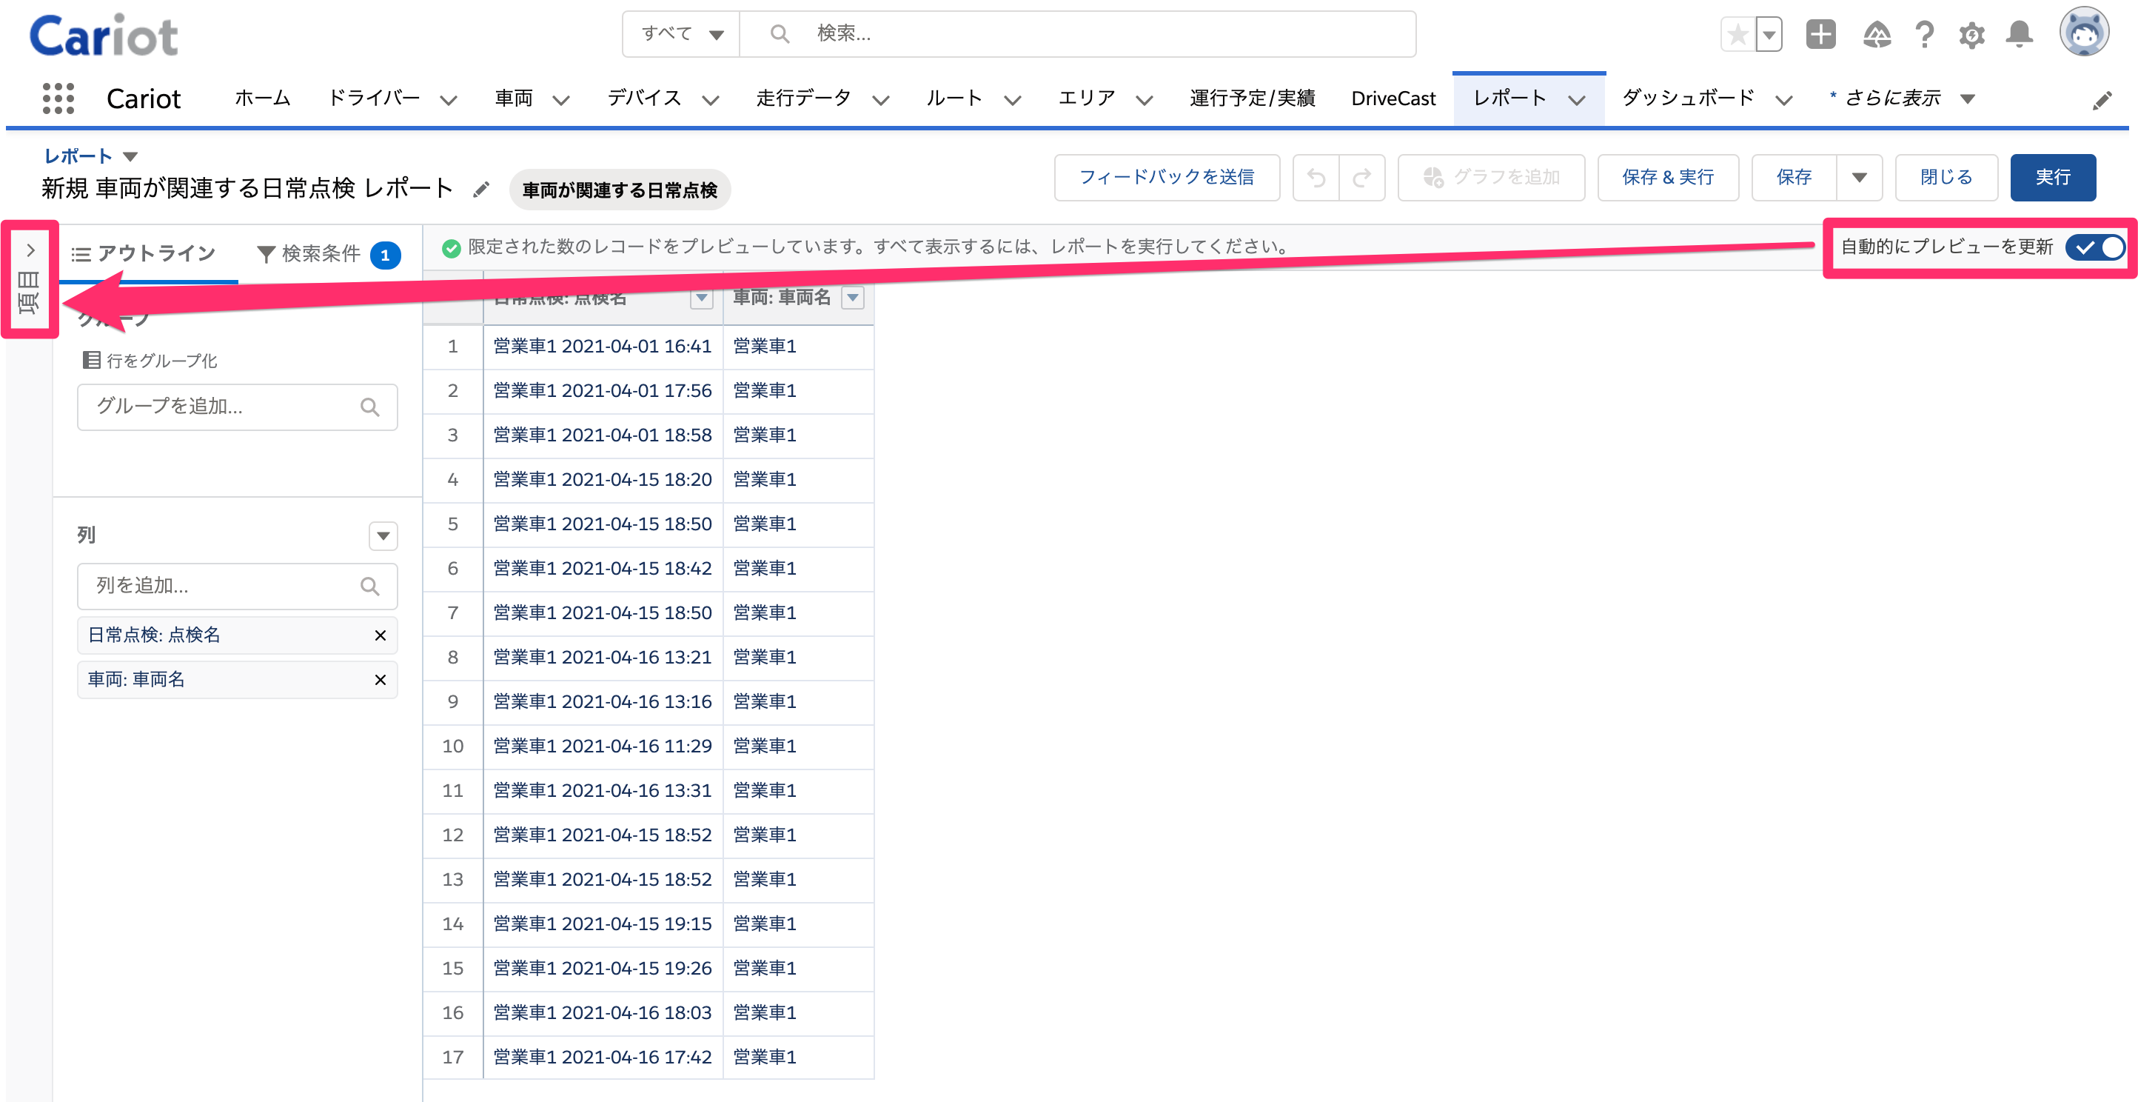
Task: Click the 保存 & 実行 button
Action: [1667, 177]
